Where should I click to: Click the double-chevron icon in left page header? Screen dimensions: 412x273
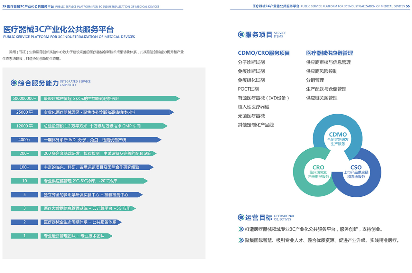(x=4, y=6)
